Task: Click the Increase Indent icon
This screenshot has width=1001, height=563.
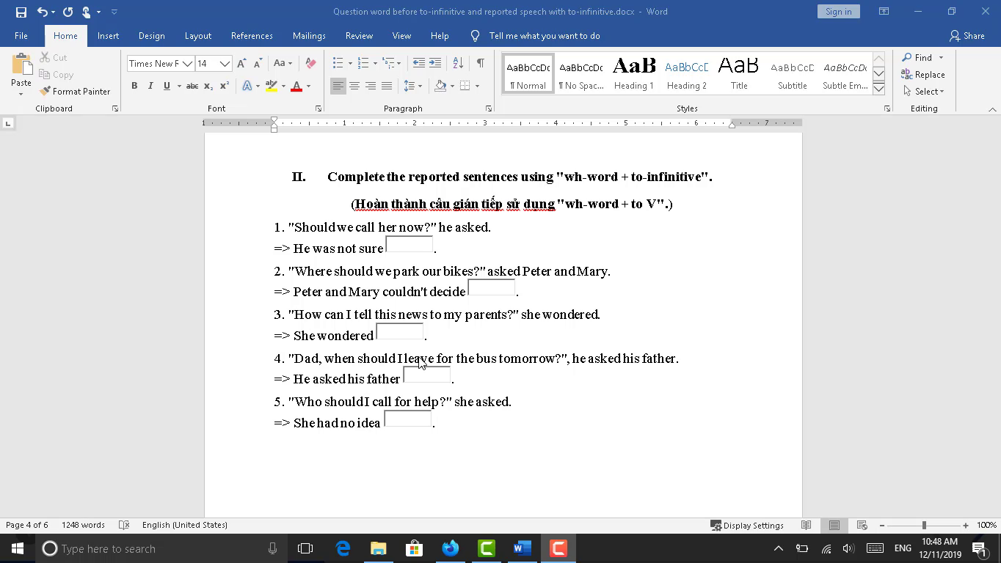Action: (x=435, y=64)
